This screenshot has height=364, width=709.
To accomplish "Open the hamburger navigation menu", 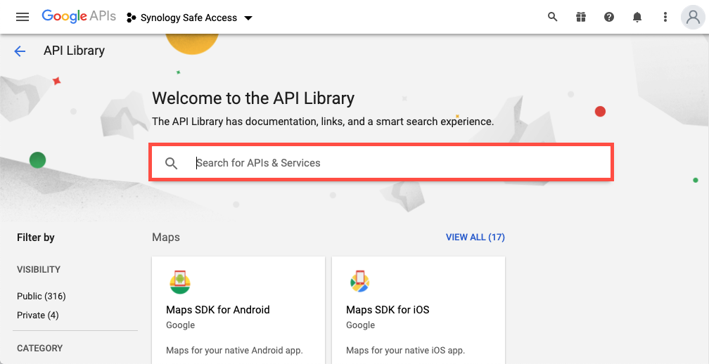I will coord(23,17).
